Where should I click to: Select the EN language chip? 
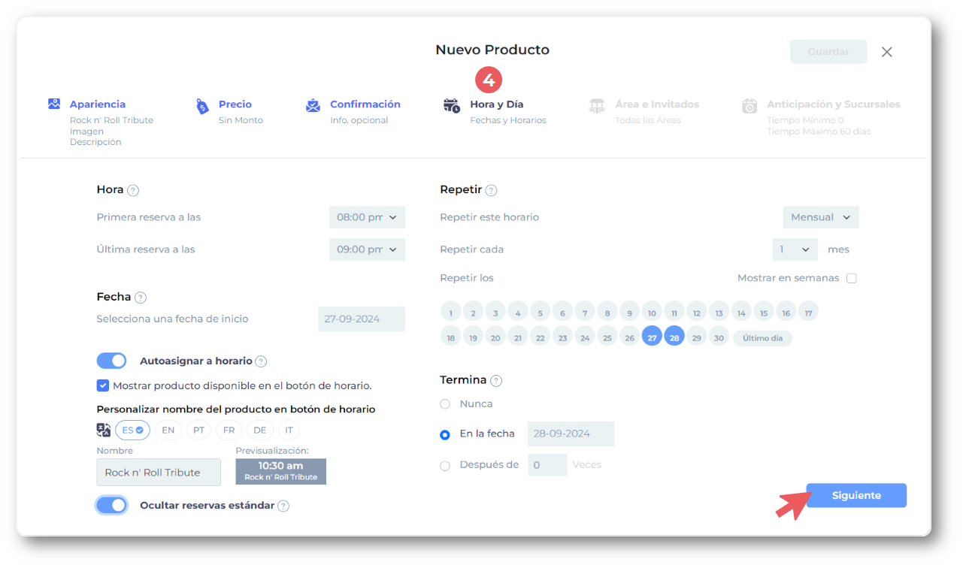click(x=168, y=431)
